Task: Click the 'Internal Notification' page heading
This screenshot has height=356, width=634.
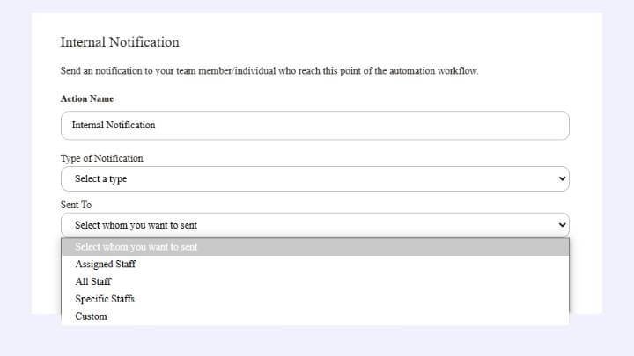Action: [120, 42]
